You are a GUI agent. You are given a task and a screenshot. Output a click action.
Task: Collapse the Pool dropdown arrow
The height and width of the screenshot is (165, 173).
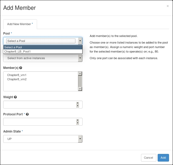[x=80, y=41]
